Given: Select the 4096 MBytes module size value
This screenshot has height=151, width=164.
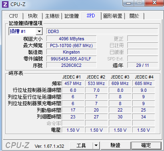Looking at the screenshot, I should [71, 39].
